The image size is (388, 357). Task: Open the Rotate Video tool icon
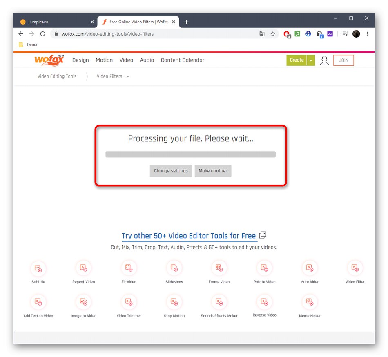[265, 268]
